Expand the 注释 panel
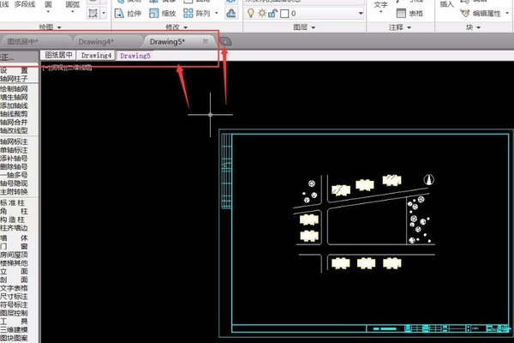Image resolution: width=514 pixels, height=343 pixels. coord(400,27)
